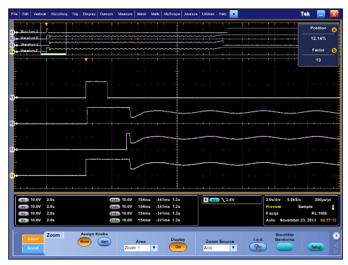Open the Vertical menu
Screen dimensions: 348x265
point(39,14)
